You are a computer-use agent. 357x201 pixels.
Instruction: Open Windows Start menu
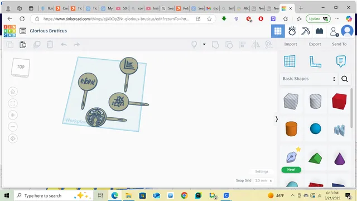click(x=7, y=195)
